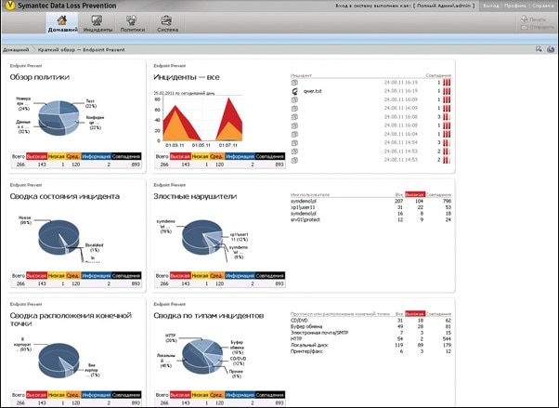Click the Злостные нарушители pie chart

[202, 237]
